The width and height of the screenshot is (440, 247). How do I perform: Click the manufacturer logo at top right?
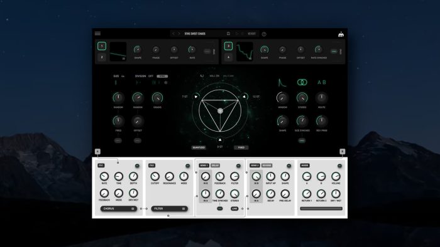coord(341,34)
